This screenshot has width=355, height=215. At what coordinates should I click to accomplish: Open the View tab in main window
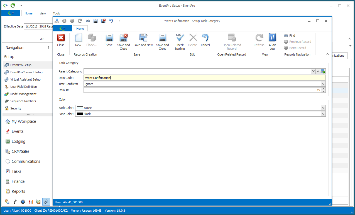tap(43, 13)
